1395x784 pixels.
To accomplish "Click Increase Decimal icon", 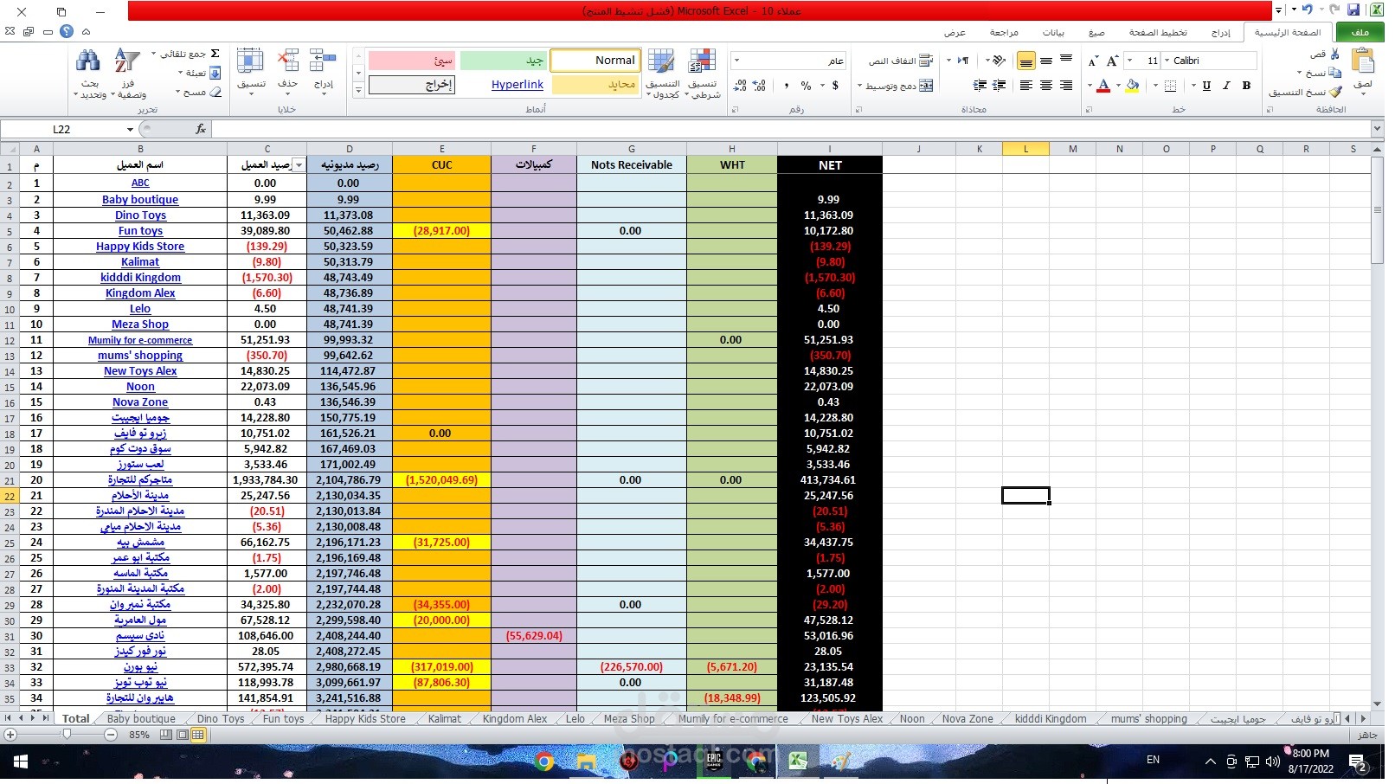I will [759, 86].
